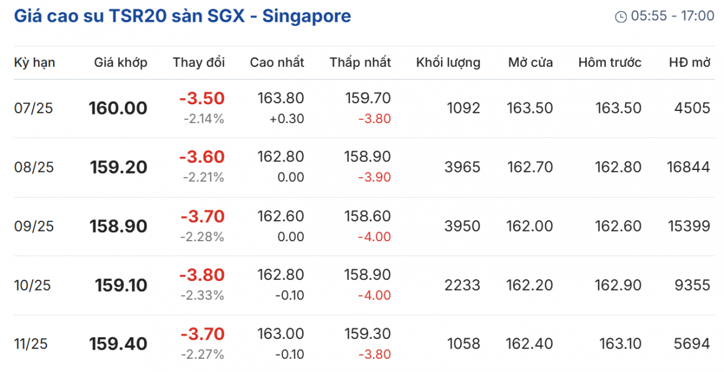Click the Kỳ hạn column header
The image size is (724, 372).
(34, 62)
